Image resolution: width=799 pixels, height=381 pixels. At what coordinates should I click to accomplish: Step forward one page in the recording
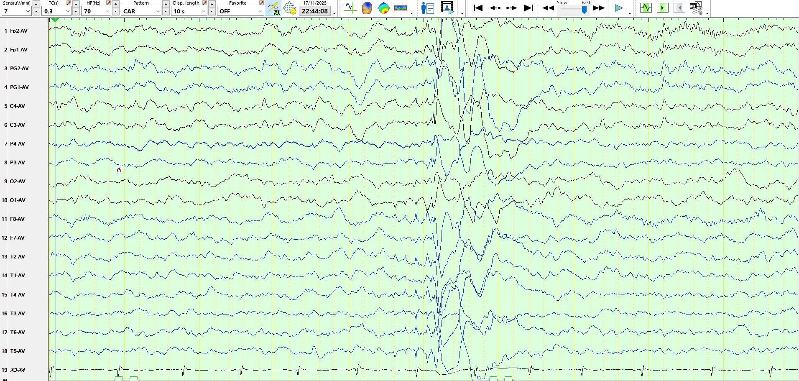[x=511, y=8]
